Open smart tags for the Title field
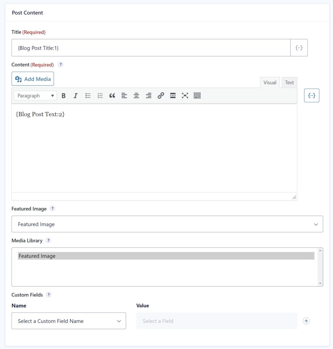 click(x=299, y=47)
